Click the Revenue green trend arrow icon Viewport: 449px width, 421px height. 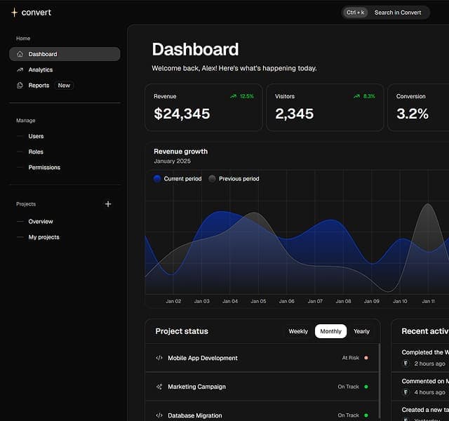click(x=234, y=96)
